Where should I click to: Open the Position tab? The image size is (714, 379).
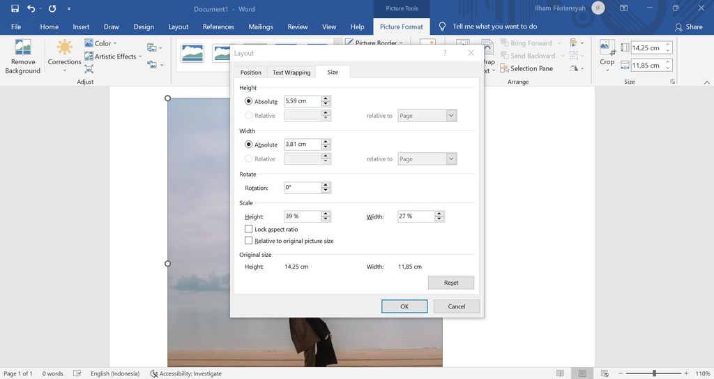point(251,72)
